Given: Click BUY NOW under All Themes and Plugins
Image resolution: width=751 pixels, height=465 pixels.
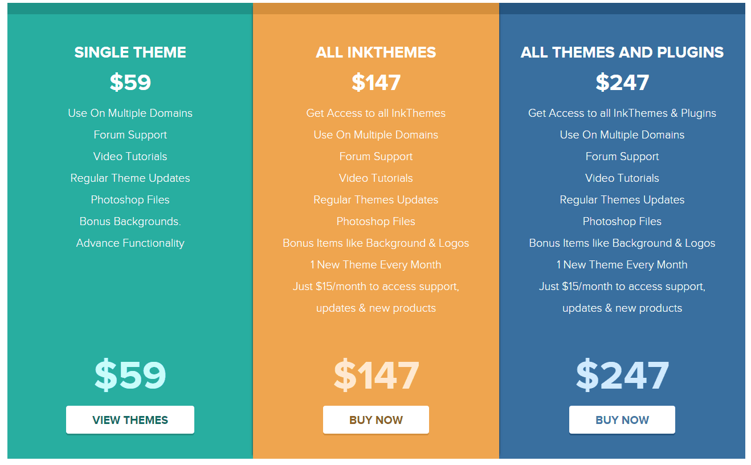Looking at the screenshot, I should pyautogui.click(x=622, y=420).
